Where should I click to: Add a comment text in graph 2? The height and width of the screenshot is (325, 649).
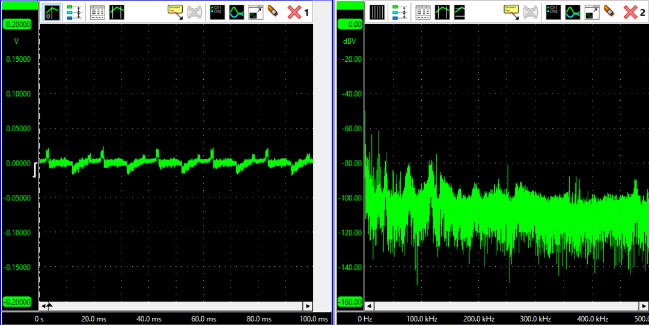[511, 12]
